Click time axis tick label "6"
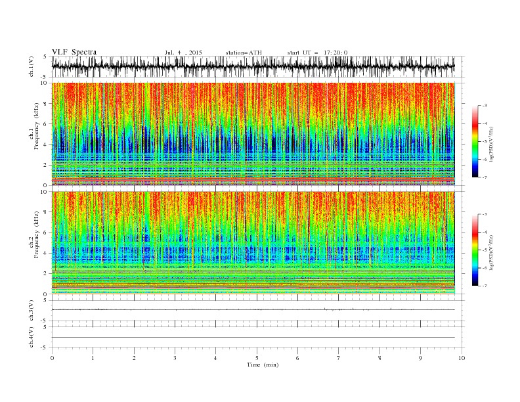The height and width of the screenshot is (402, 520). [297, 358]
